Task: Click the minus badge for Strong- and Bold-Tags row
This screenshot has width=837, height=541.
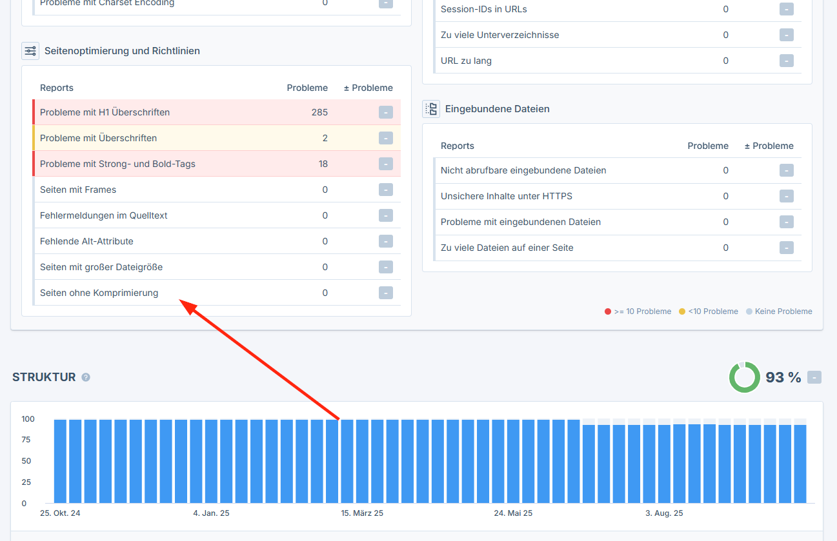Action: [385, 164]
